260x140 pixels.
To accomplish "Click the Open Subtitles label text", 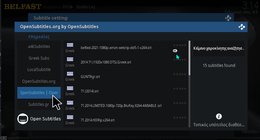I will (x=45, y=119).
